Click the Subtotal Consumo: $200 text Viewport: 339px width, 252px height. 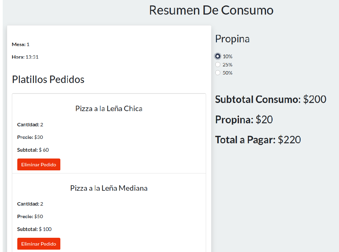coord(271,99)
